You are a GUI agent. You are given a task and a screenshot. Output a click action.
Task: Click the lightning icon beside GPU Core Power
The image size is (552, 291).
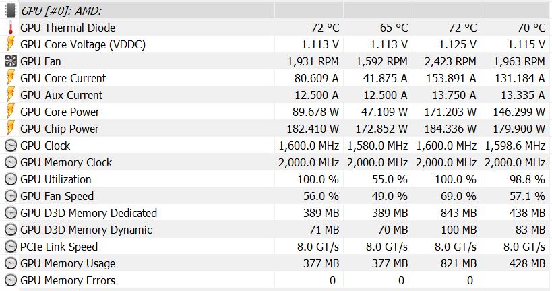pyautogui.click(x=11, y=112)
